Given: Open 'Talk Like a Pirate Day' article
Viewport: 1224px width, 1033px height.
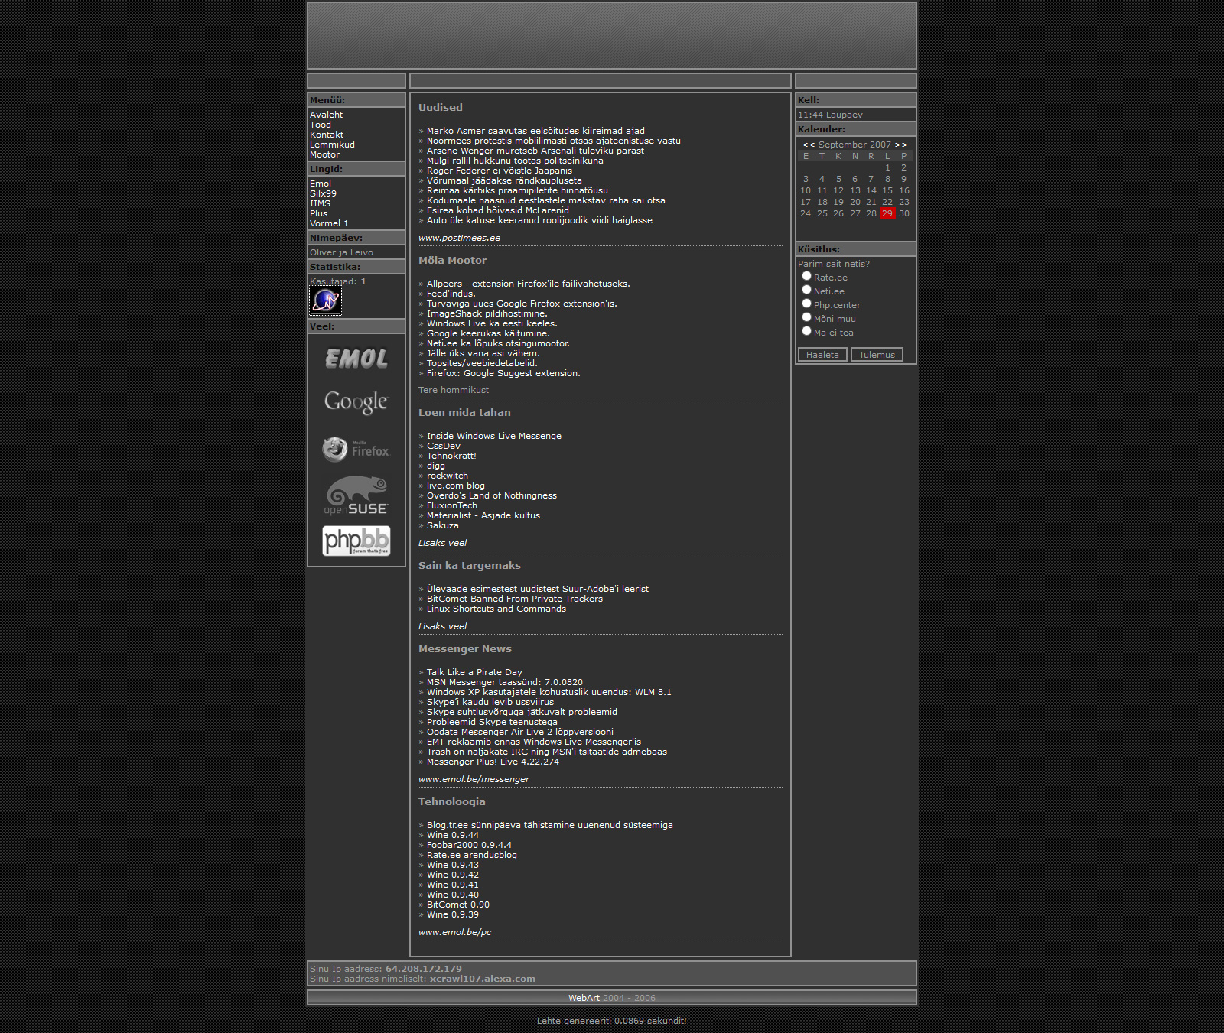Looking at the screenshot, I should point(474,672).
